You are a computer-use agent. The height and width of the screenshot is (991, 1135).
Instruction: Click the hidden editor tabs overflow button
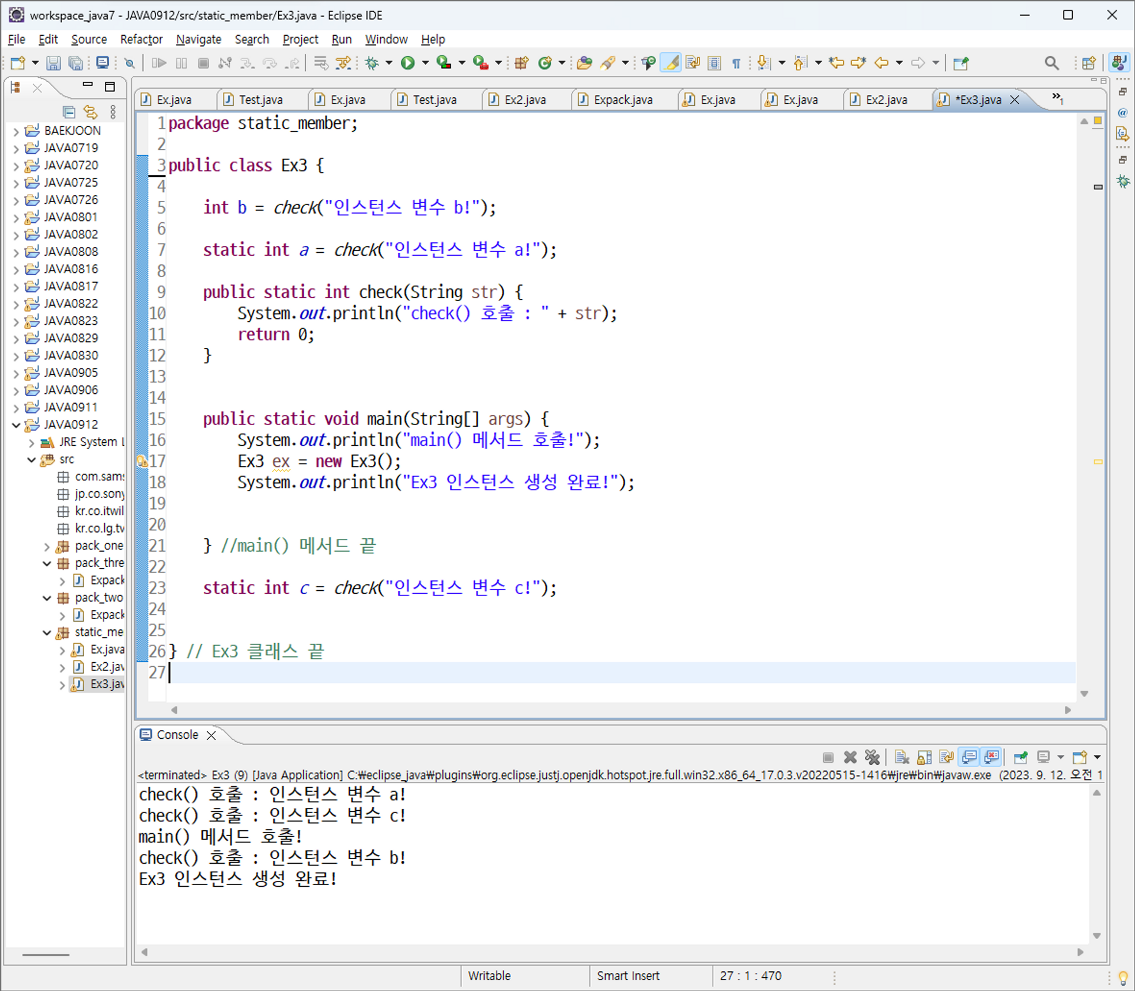coord(1057,98)
